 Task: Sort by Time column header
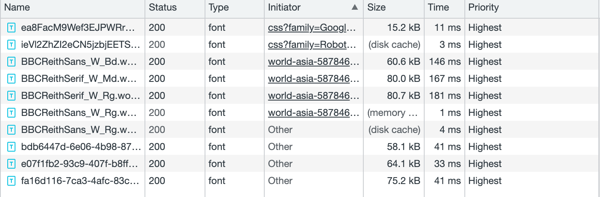[438, 7]
